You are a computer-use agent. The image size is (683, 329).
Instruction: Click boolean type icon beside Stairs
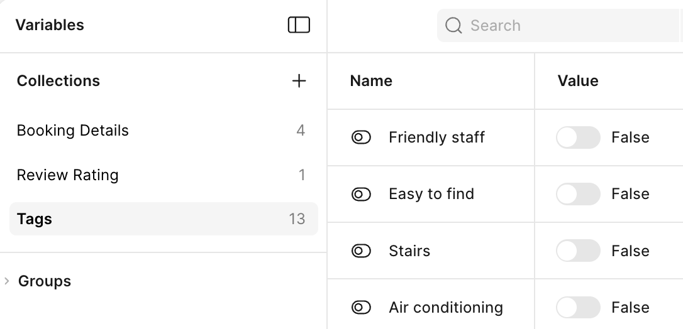point(361,251)
